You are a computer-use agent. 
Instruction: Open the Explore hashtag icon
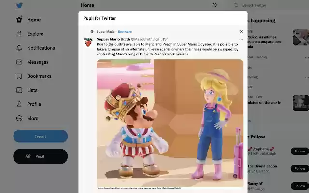19,34
